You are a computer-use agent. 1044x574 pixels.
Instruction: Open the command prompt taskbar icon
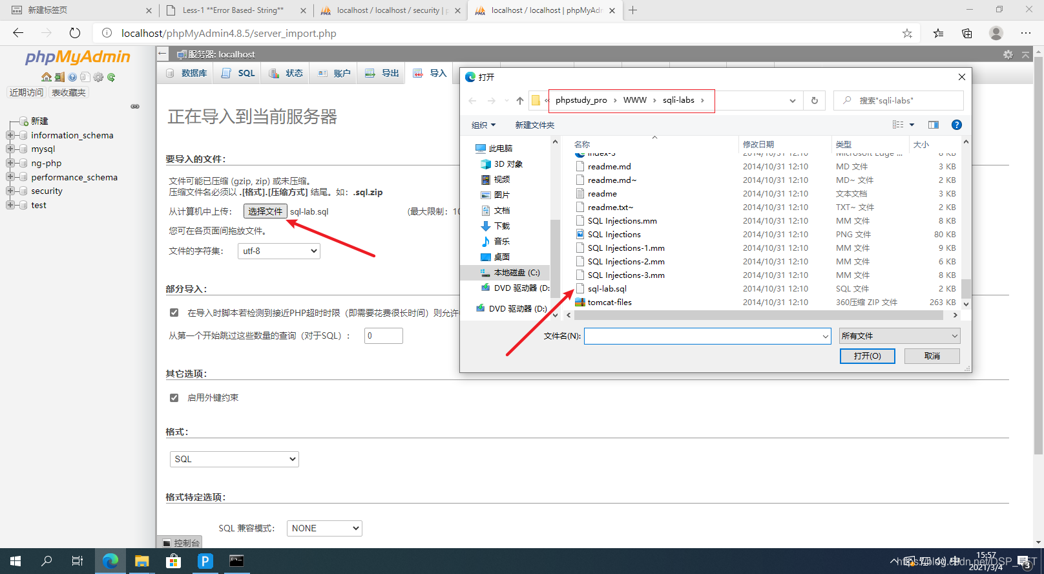(236, 560)
